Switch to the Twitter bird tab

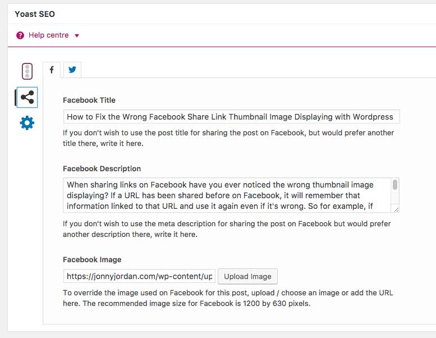point(72,70)
